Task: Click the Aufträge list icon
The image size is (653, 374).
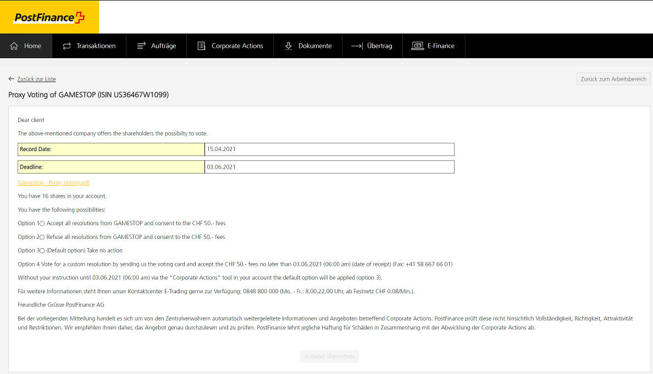Action: coord(142,46)
